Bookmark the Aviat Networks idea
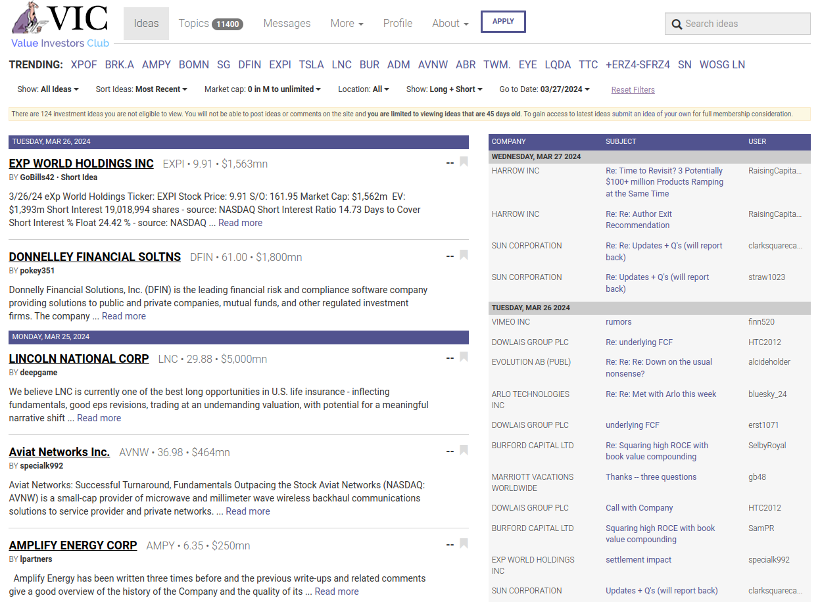The height and width of the screenshot is (602, 820). pyautogui.click(x=464, y=450)
